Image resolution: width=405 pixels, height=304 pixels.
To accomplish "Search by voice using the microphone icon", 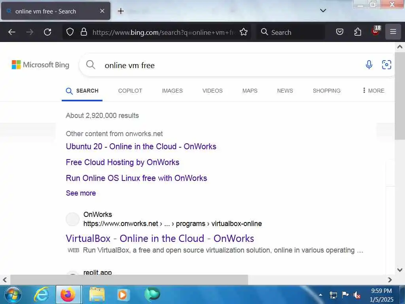I will (x=369, y=65).
